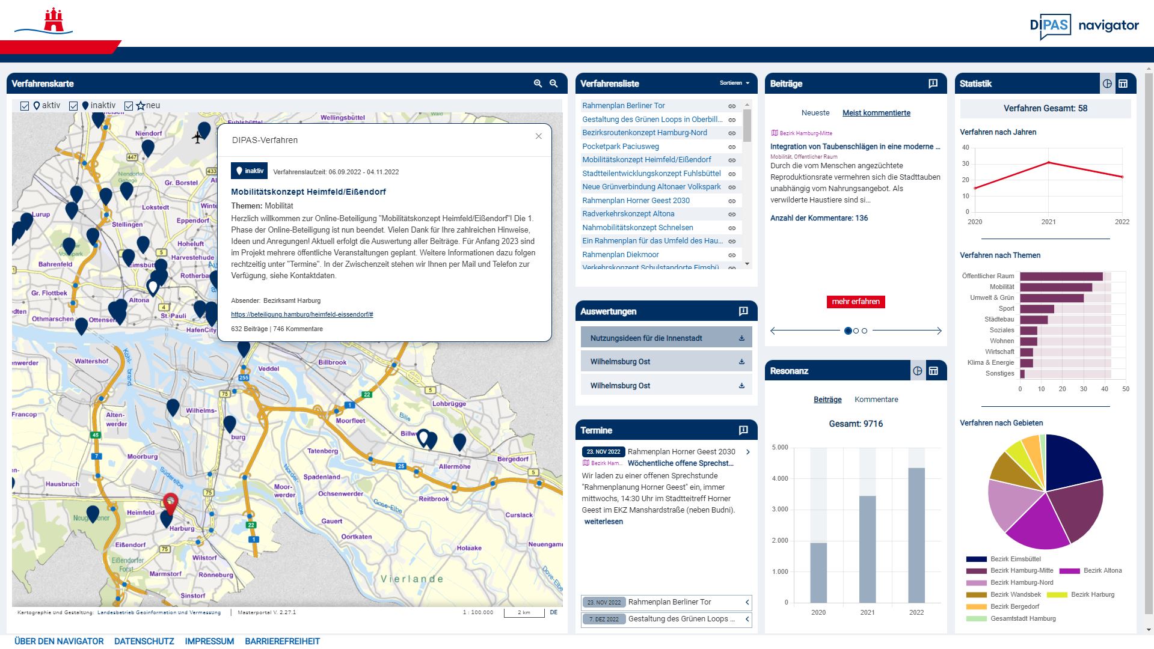Open DATENSCHUTZ footer link
Image resolution: width=1154 pixels, height=649 pixels.
[144, 642]
